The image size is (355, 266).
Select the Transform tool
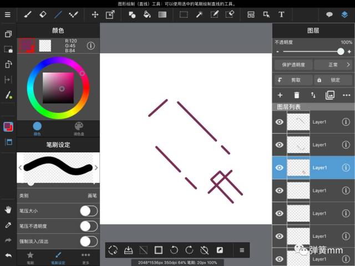coord(110,15)
